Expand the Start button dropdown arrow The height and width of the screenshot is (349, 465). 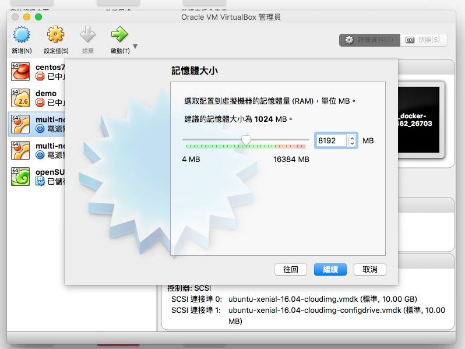135,46
